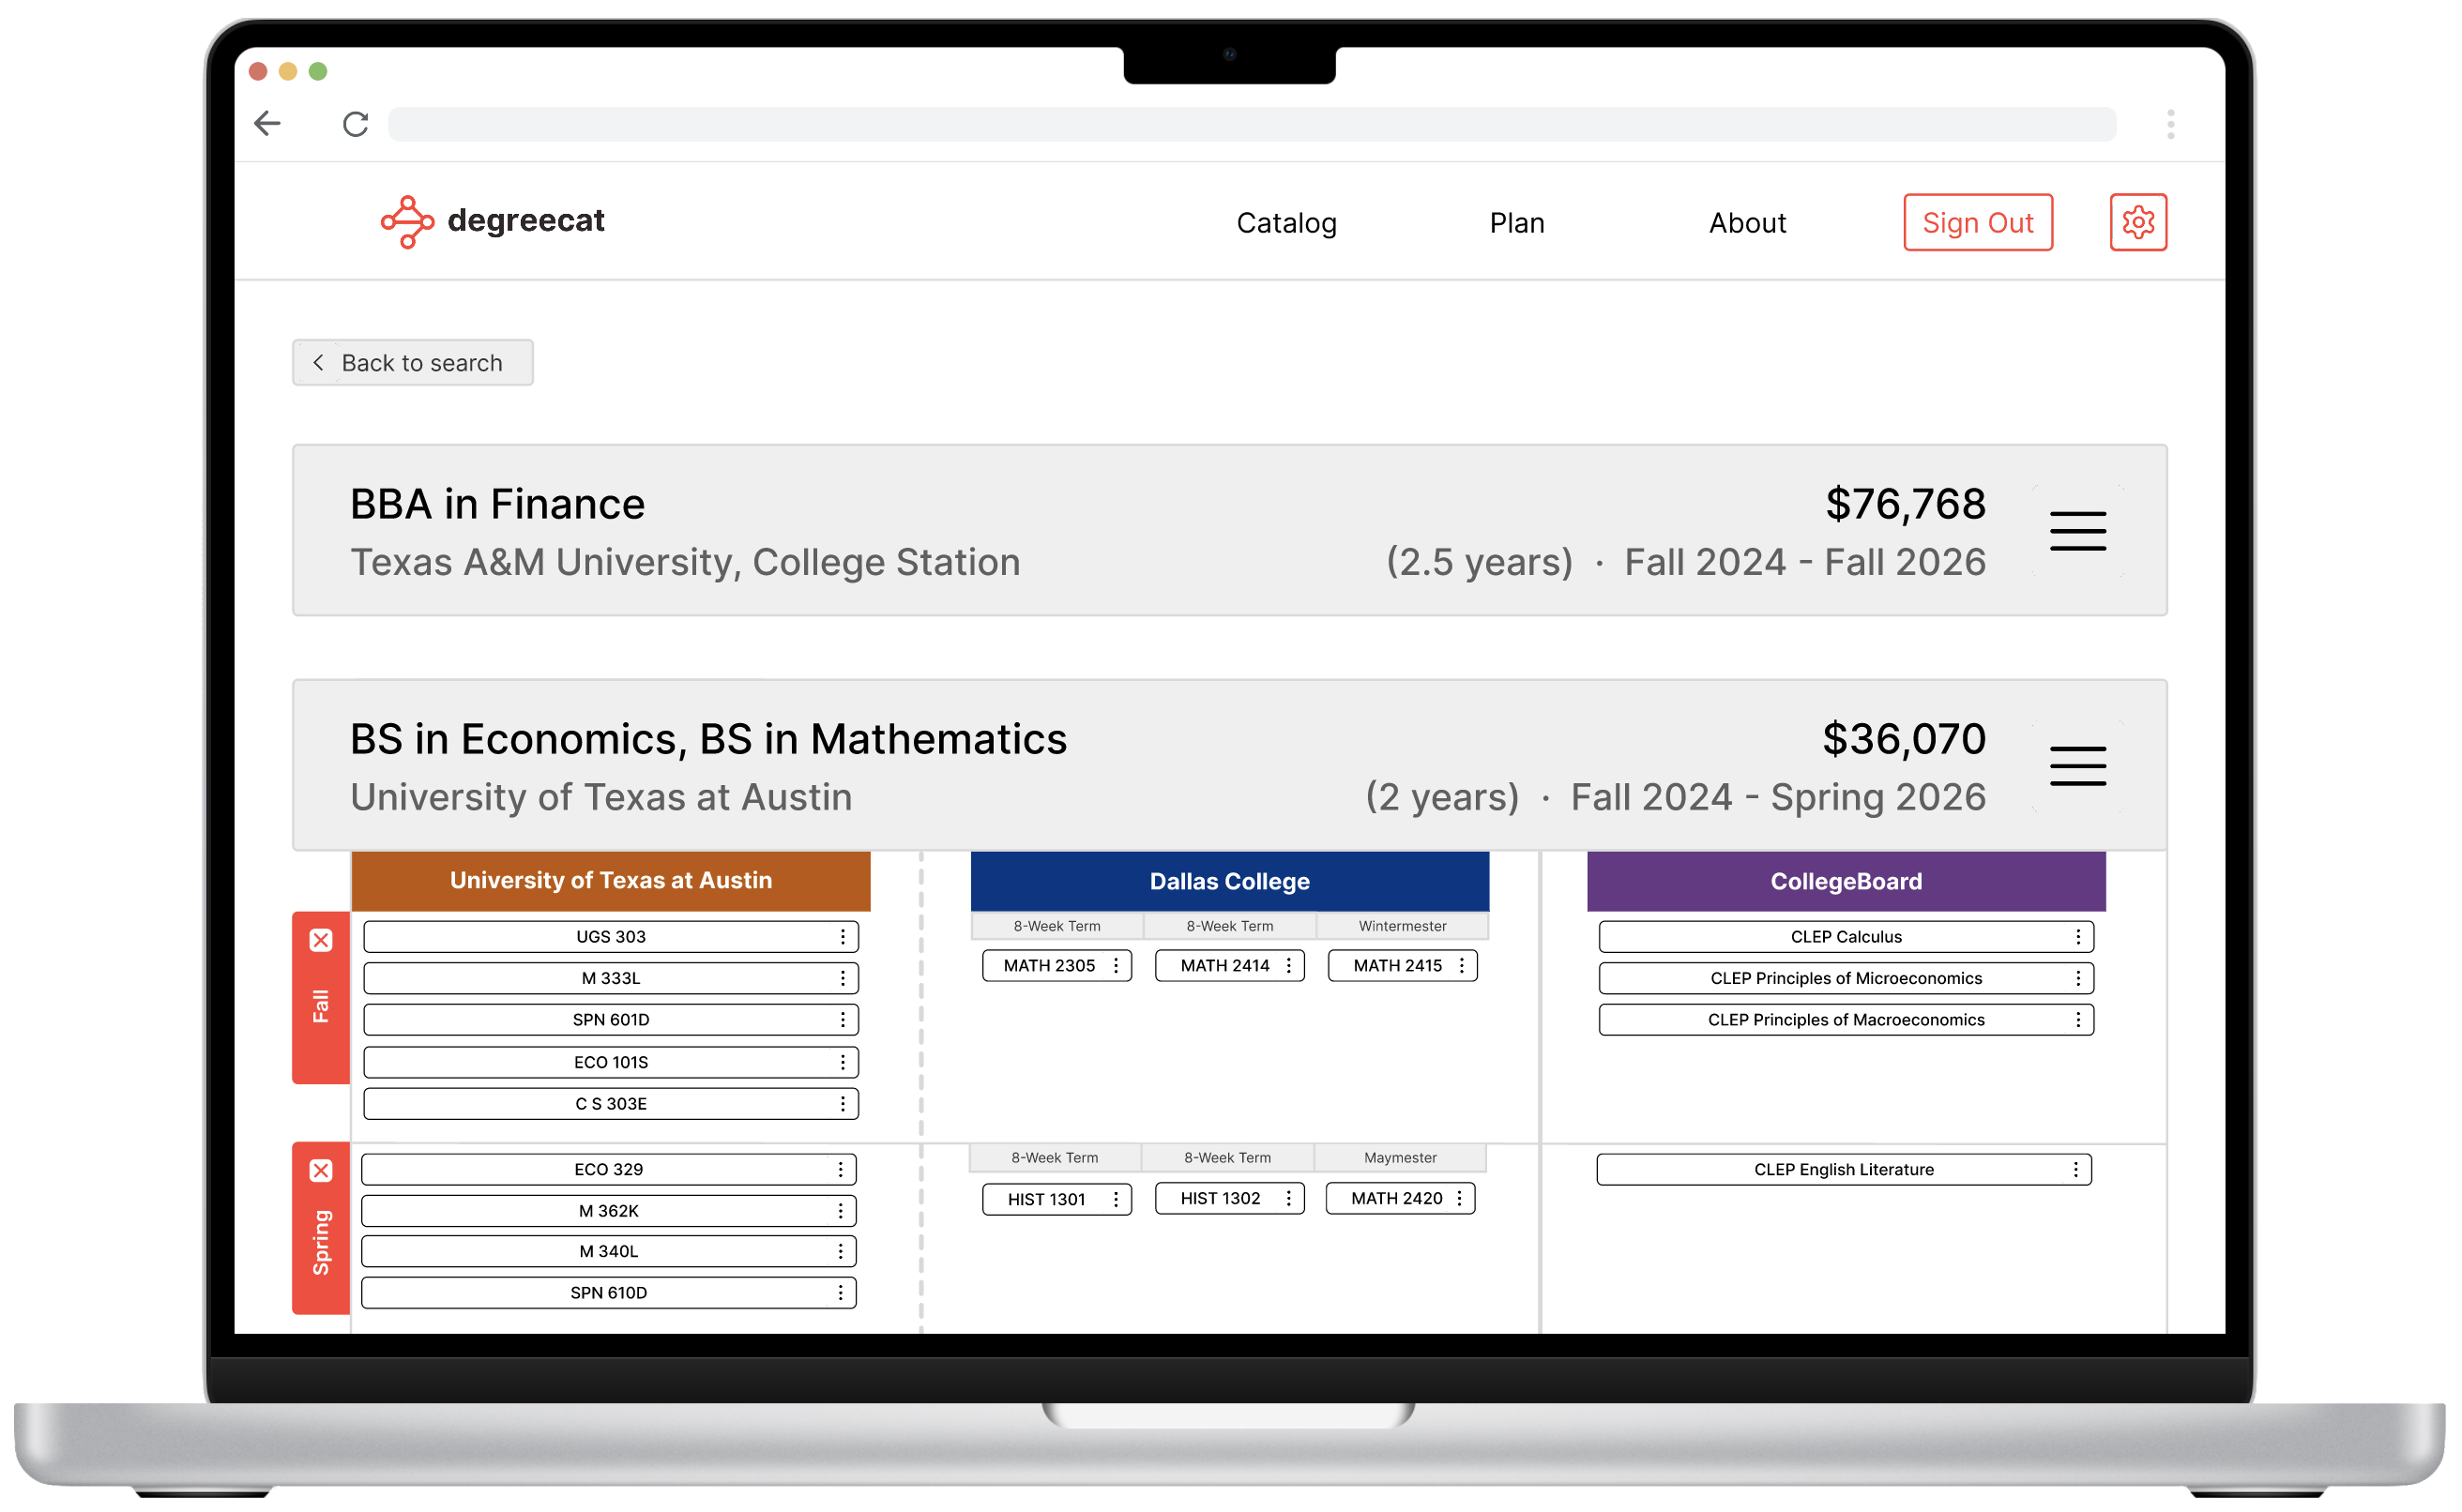Open options dots for ECO 101S
The image size is (2462, 1512).
[x=843, y=1062]
